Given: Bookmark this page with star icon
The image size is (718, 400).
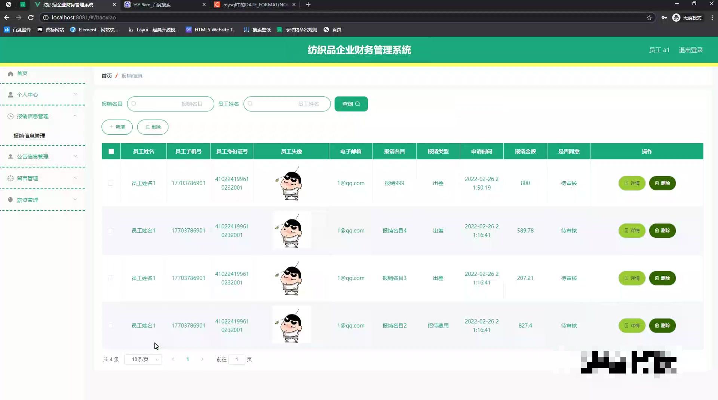Looking at the screenshot, I should (x=649, y=18).
